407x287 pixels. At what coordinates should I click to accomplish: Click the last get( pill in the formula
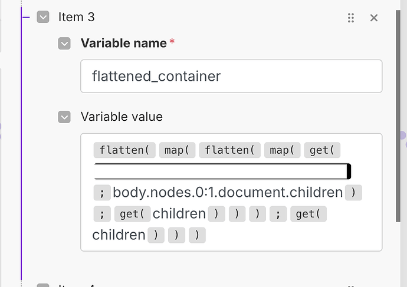308,214
